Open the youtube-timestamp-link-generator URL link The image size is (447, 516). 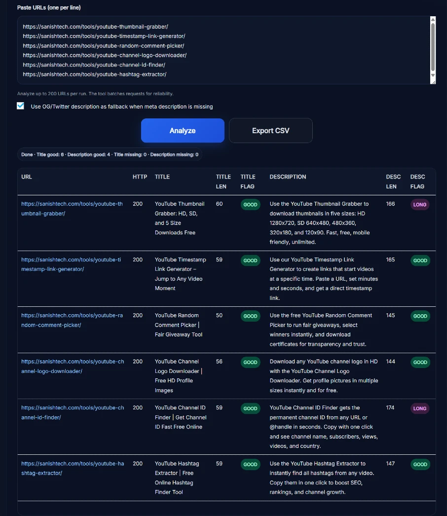[x=71, y=264]
